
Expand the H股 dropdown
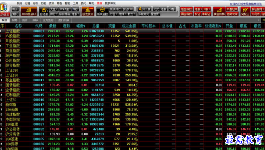click(207, 9)
